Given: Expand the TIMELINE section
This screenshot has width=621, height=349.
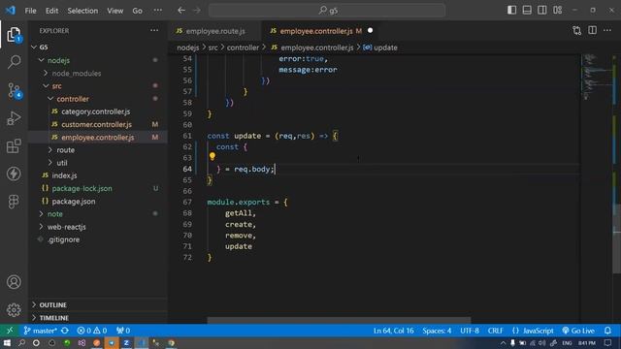Looking at the screenshot, I should pyautogui.click(x=98, y=317).
